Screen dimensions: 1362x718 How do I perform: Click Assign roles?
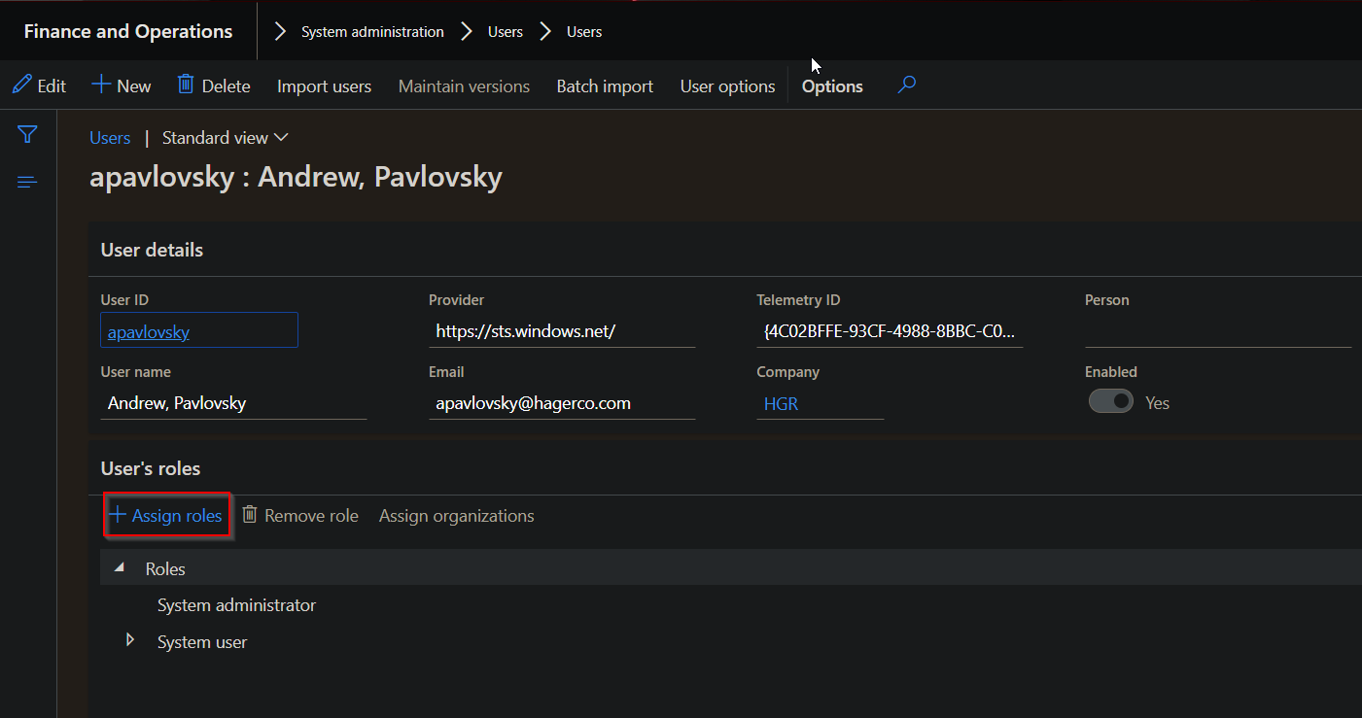click(166, 515)
